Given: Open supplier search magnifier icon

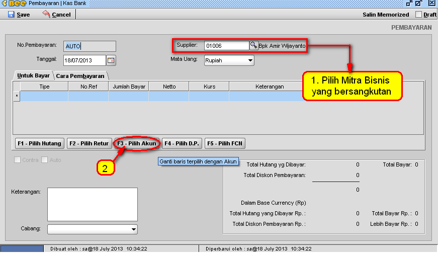Looking at the screenshot, I should (x=253, y=45).
